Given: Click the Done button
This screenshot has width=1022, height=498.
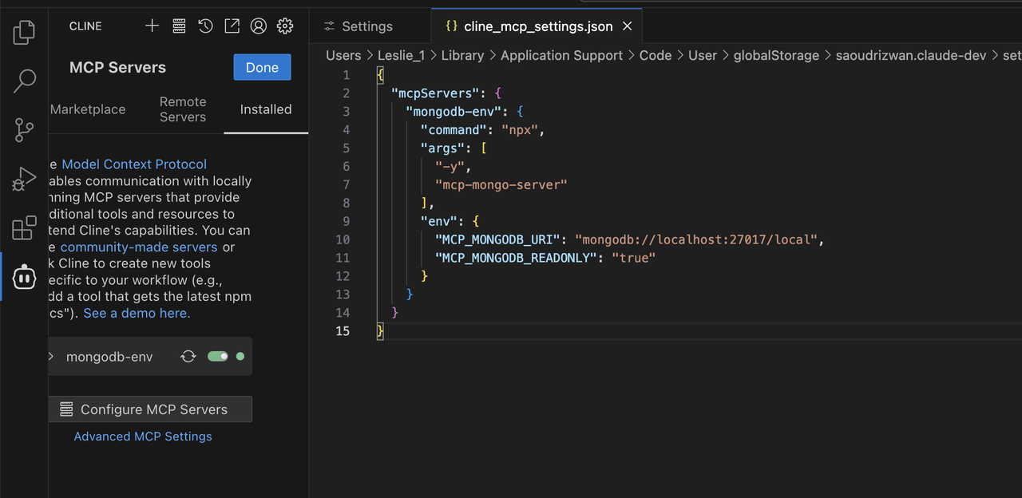Looking at the screenshot, I should [x=262, y=67].
